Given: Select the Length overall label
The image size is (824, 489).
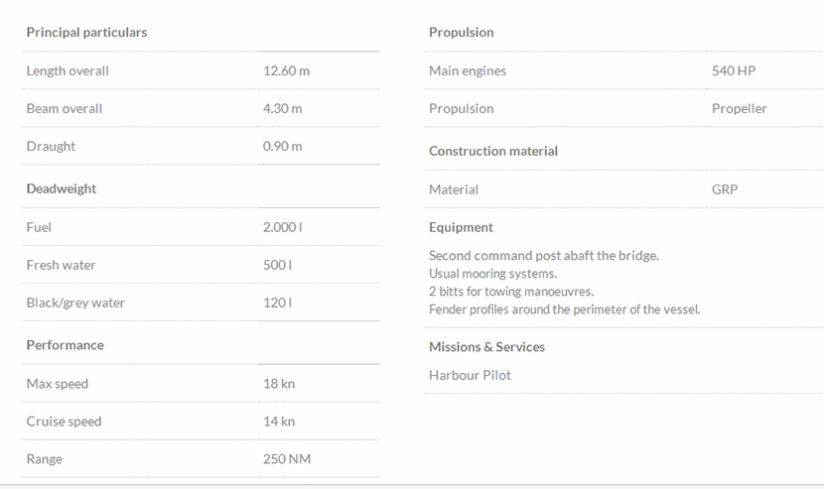Looking at the screenshot, I should point(68,71).
